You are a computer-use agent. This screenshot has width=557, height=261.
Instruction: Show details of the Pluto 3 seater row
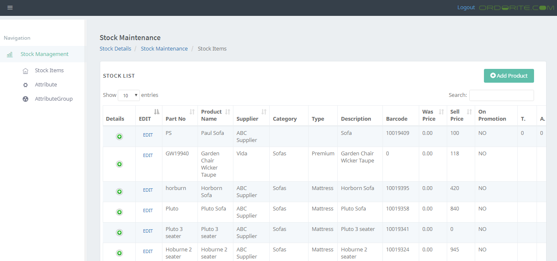119,233
